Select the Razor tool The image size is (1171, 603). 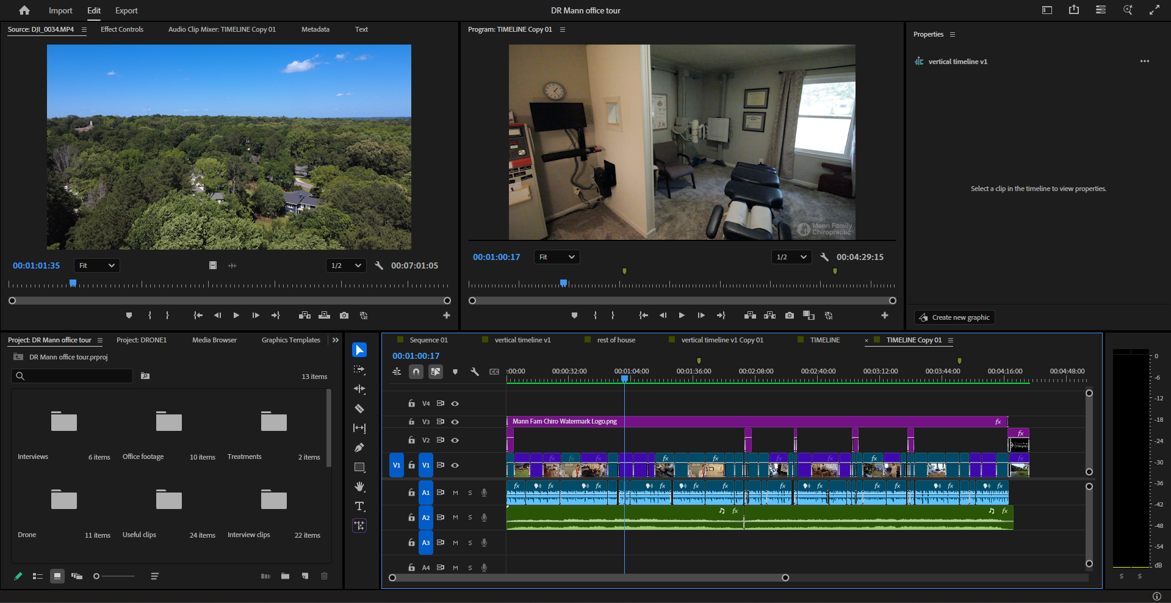tap(359, 408)
